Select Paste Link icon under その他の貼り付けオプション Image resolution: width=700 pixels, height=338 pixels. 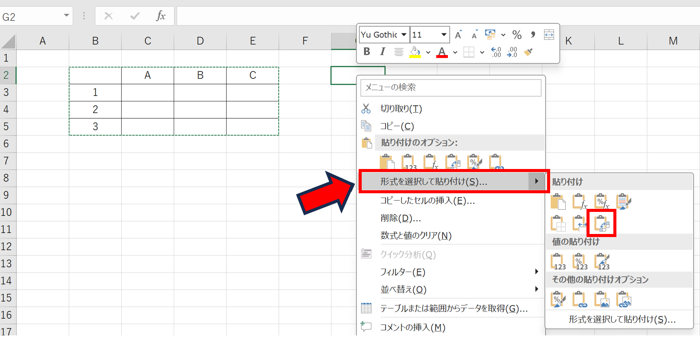pos(580,299)
